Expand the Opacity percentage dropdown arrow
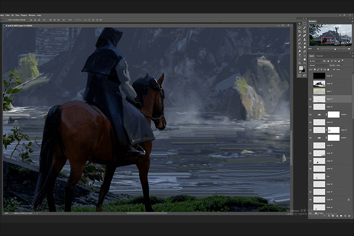This screenshot has width=354, height=236. (342, 65)
